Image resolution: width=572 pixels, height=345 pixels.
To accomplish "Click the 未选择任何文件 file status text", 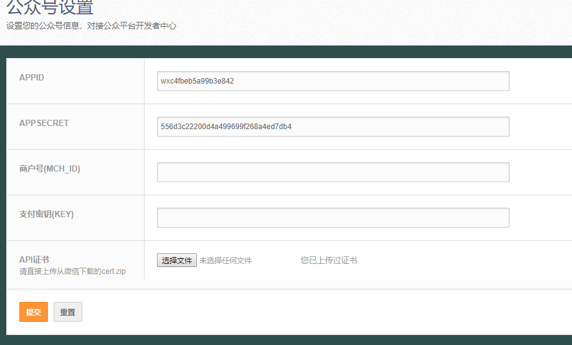I will click(226, 261).
